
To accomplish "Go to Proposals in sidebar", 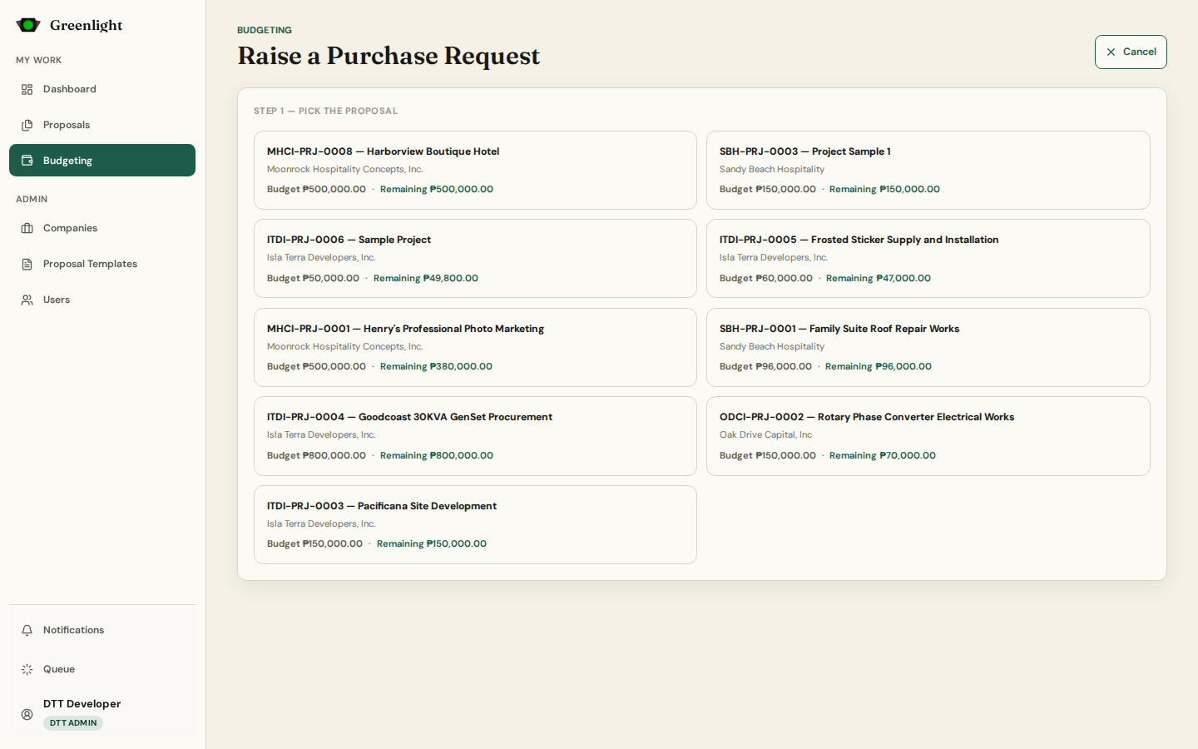I will (102, 125).
